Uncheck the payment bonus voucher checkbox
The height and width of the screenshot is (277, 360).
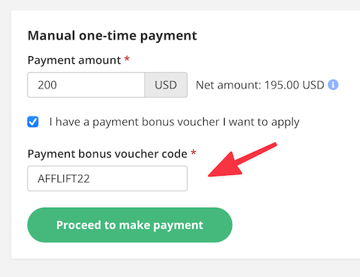coord(32,122)
